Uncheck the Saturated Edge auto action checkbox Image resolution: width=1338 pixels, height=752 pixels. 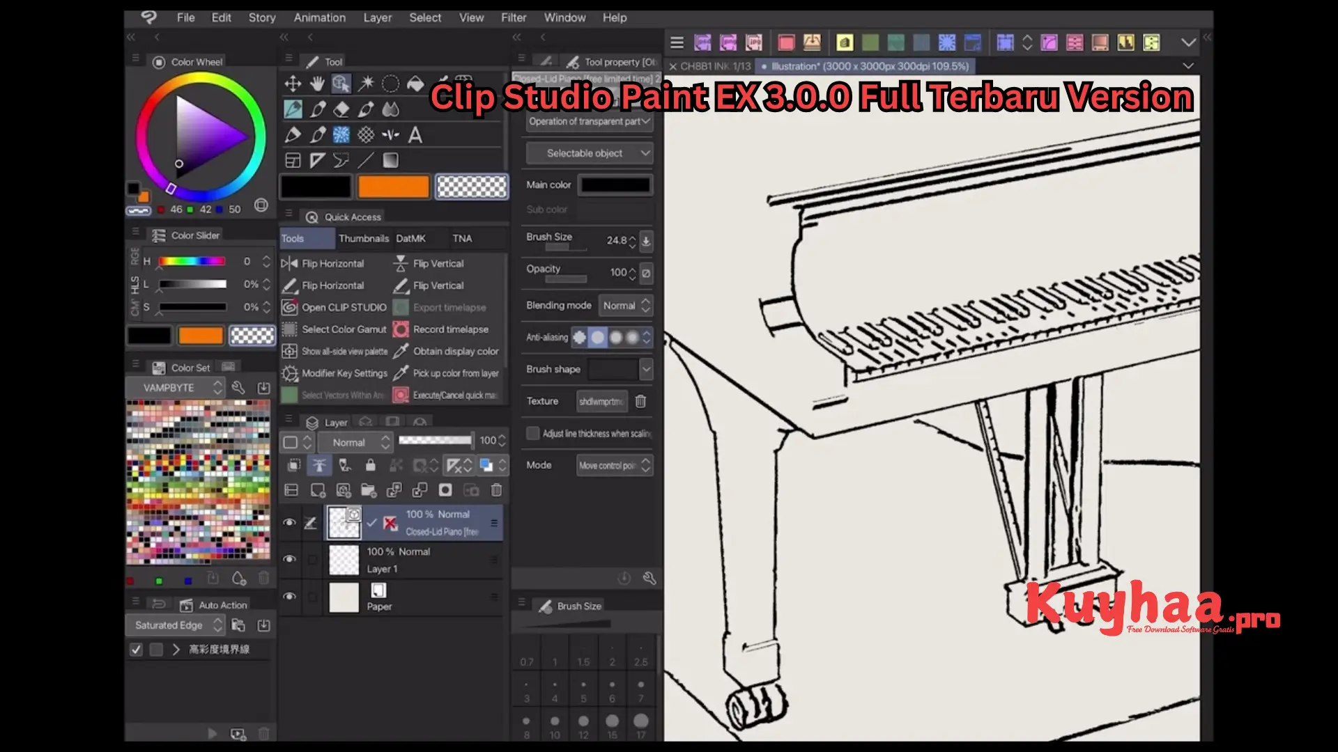pos(136,649)
